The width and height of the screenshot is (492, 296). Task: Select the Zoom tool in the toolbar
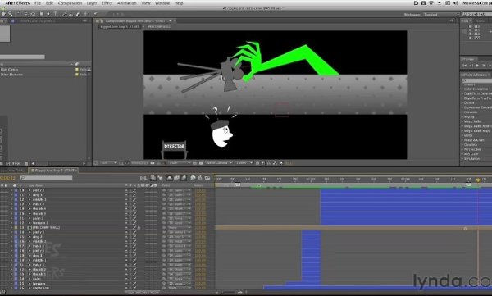(x=11, y=14)
